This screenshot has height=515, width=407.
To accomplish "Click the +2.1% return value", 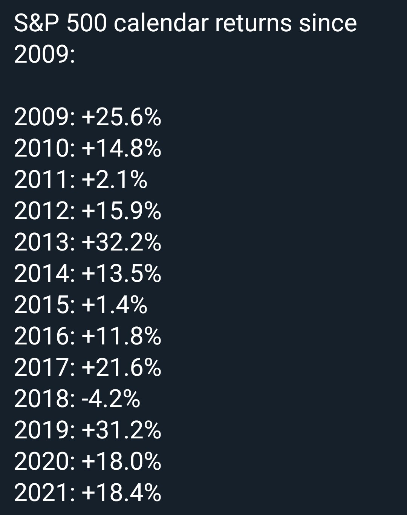I will coord(114,179).
